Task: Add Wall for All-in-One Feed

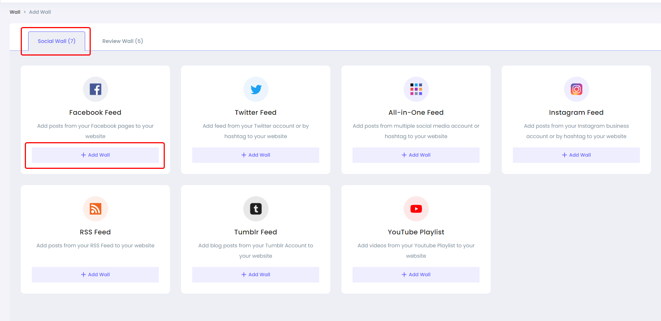Action: click(416, 155)
